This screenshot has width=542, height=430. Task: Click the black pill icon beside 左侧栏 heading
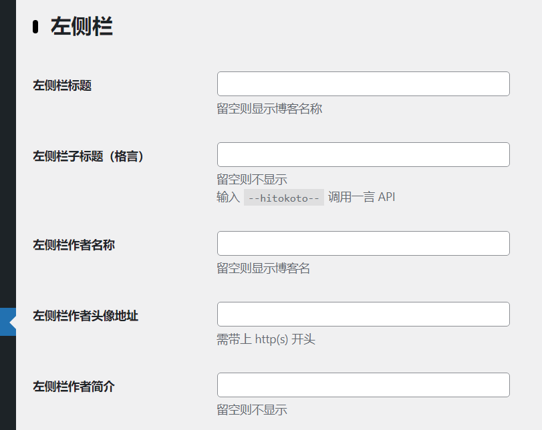point(35,27)
